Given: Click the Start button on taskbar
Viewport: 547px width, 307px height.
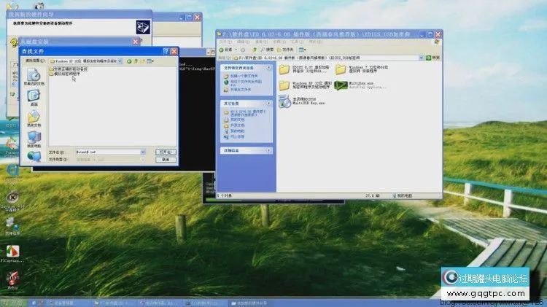Looking at the screenshot, I should pos(15,302).
